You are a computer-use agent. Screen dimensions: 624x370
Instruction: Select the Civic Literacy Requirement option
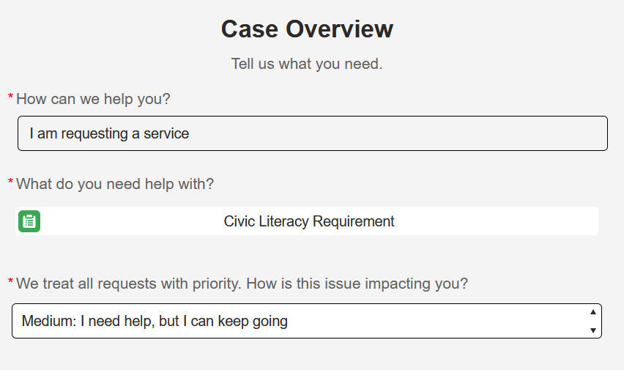[307, 221]
